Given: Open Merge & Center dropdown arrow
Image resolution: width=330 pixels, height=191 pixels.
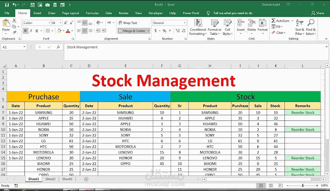Looking at the screenshot, I should click(x=148, y=31).
